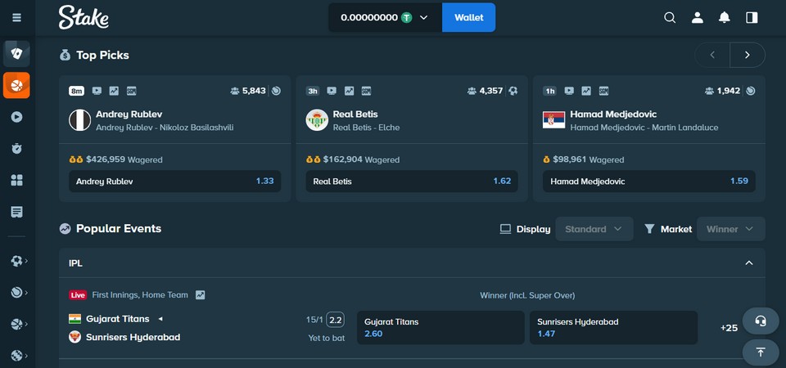Go to next Top Picks
The width and height of the screenshot is (786, 368).
pyautogui.click(x=748, y=55)
